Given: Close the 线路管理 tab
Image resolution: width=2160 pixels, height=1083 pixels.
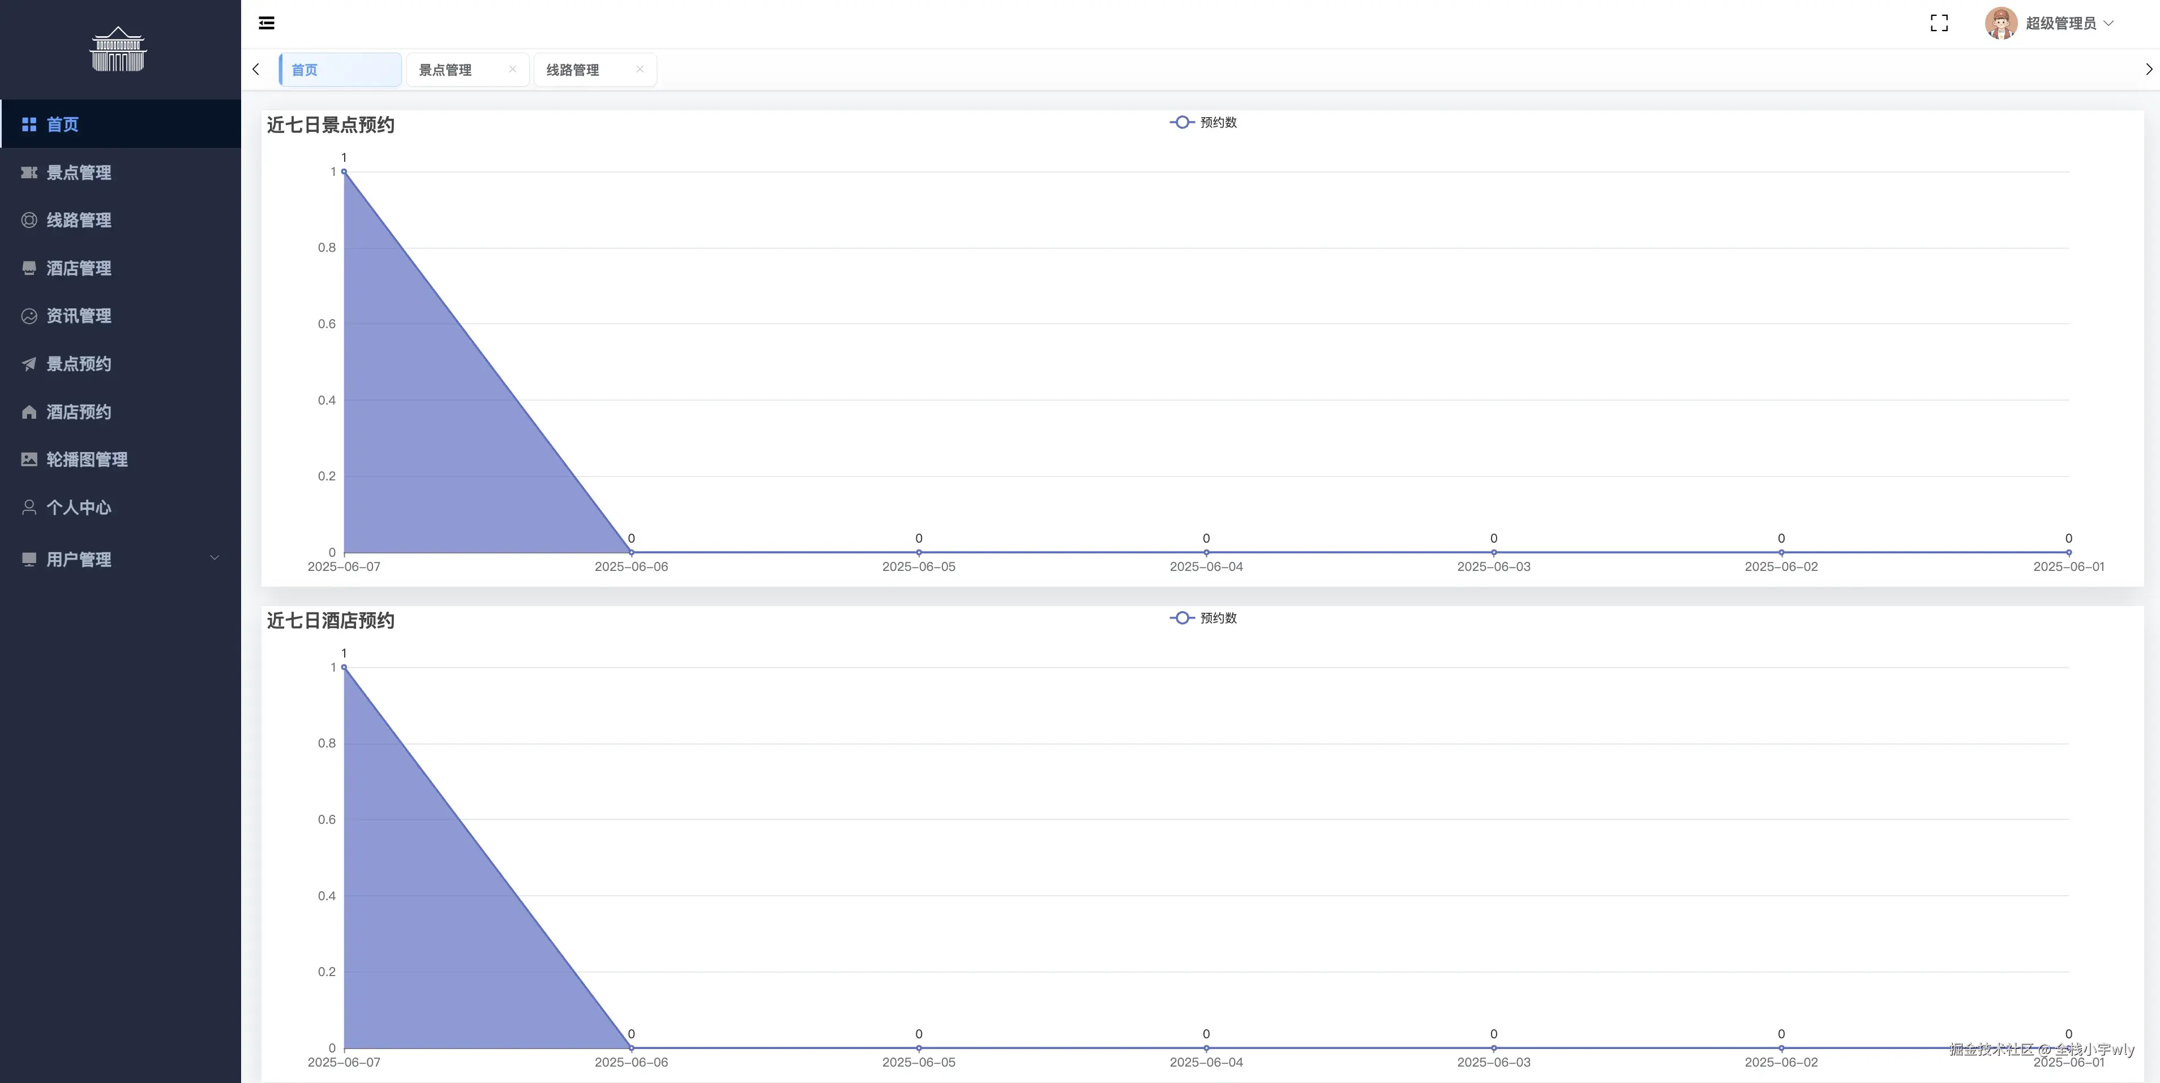Looking at the screenshot, I should [640, 68].
